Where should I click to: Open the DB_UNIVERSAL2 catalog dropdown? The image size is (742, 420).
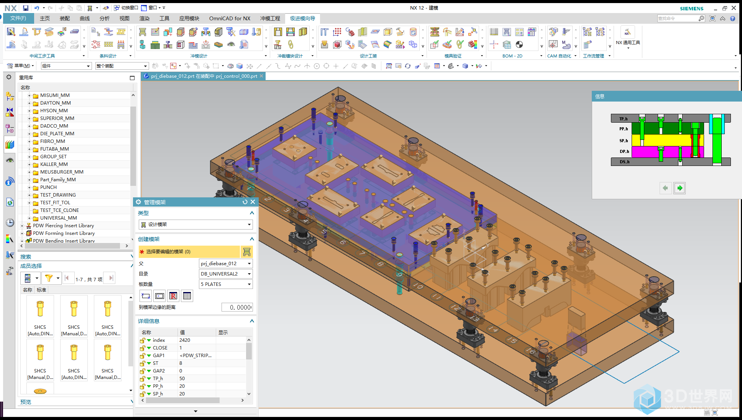tap(226, 274)
